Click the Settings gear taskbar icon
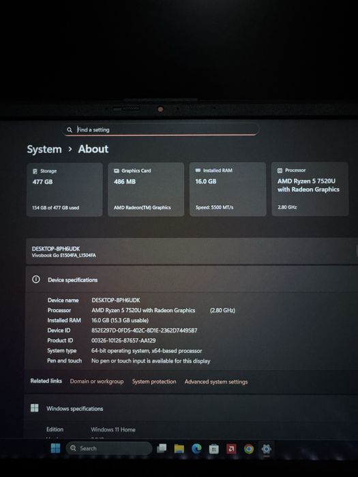The width and height of the screenshot is (358, 477). (266, 449)
